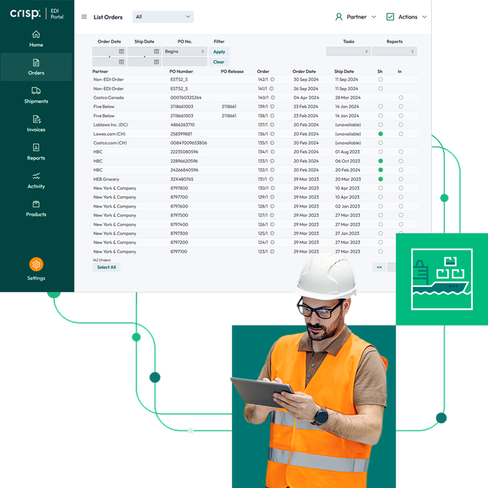488x488 pixels.
Task: Open arrow icon for order 142/1
Action: tap(272, 80)
